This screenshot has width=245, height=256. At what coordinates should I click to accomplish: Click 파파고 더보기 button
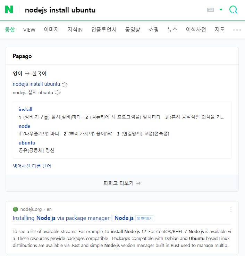point(122,183)
